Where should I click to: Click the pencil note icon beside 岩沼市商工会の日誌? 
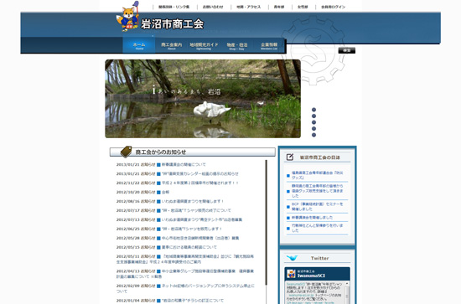(x=290, y=157)
